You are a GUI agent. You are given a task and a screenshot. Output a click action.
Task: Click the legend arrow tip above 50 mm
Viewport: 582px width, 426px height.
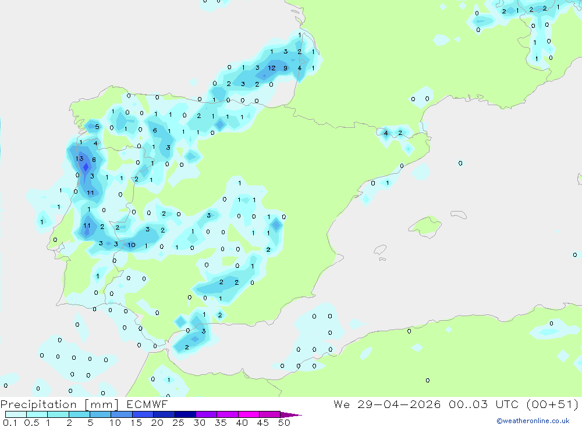(291, 414)
